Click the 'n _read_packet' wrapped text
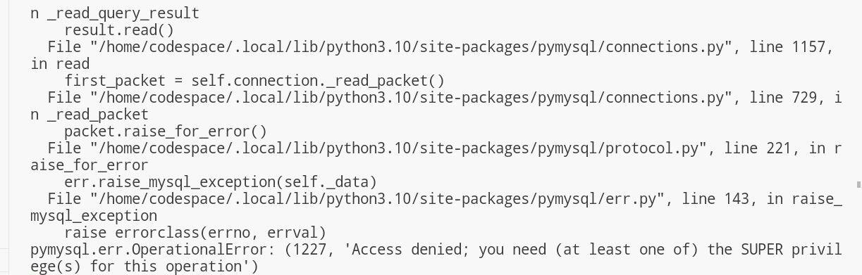 [x=90, y=115]
